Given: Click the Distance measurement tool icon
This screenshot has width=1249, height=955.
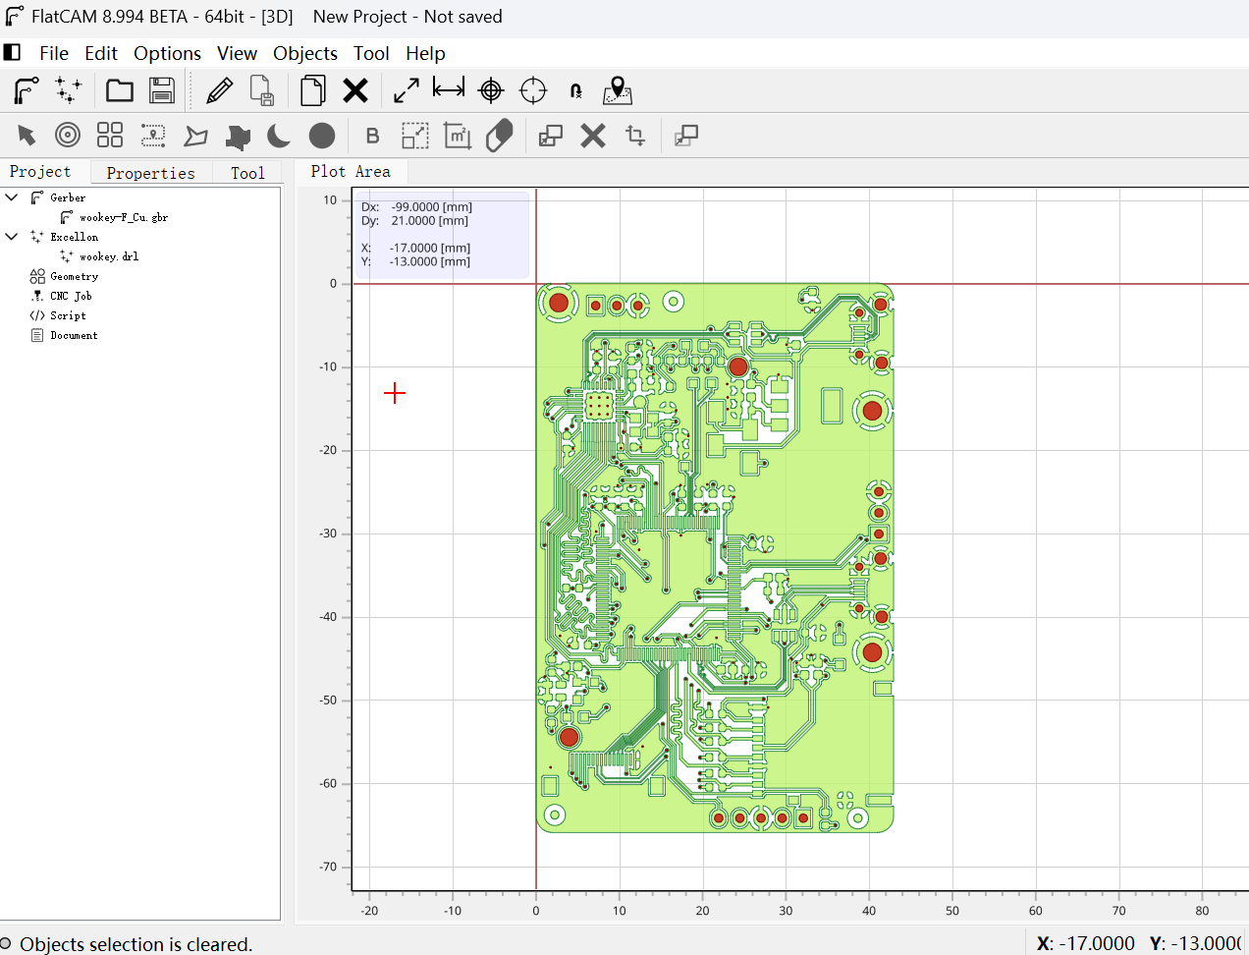Looking at the screenshot, I should point(448,89).
